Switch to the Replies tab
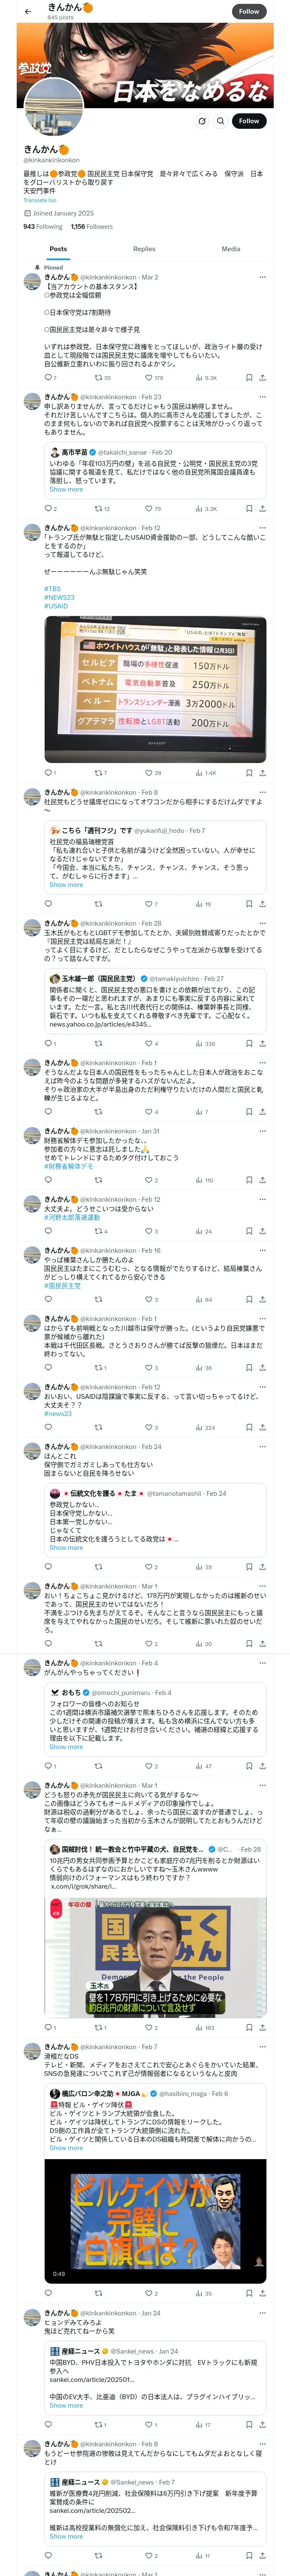290x2576 pixels. [x=144, y=249]
